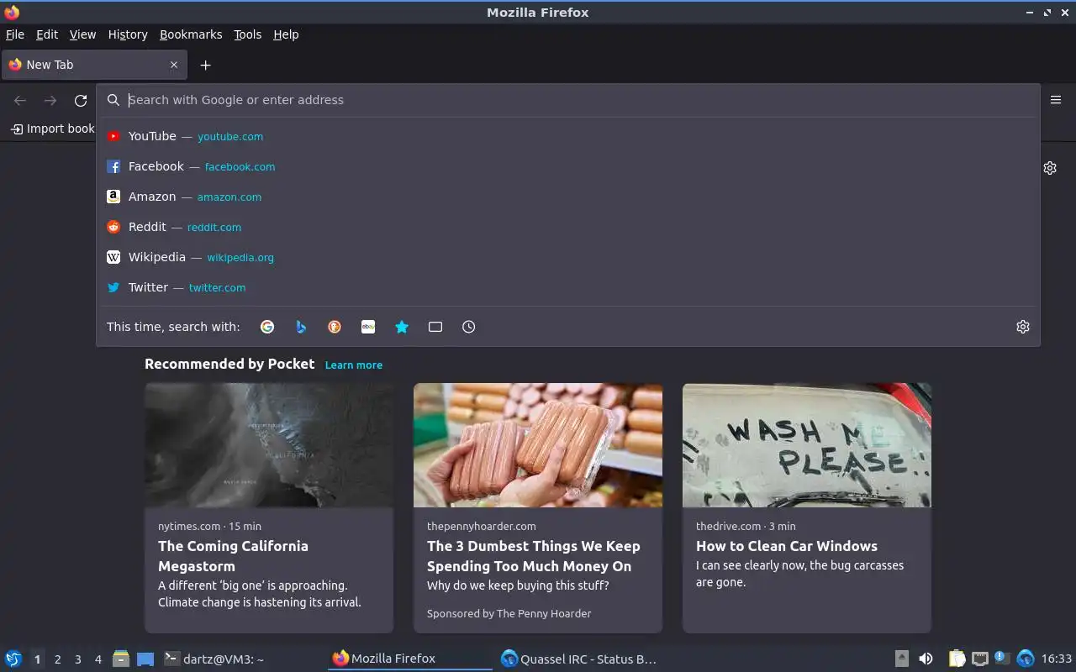Click the notification bubble tray icon
The image size is (1076, 672).
(x=1001, y=658)
